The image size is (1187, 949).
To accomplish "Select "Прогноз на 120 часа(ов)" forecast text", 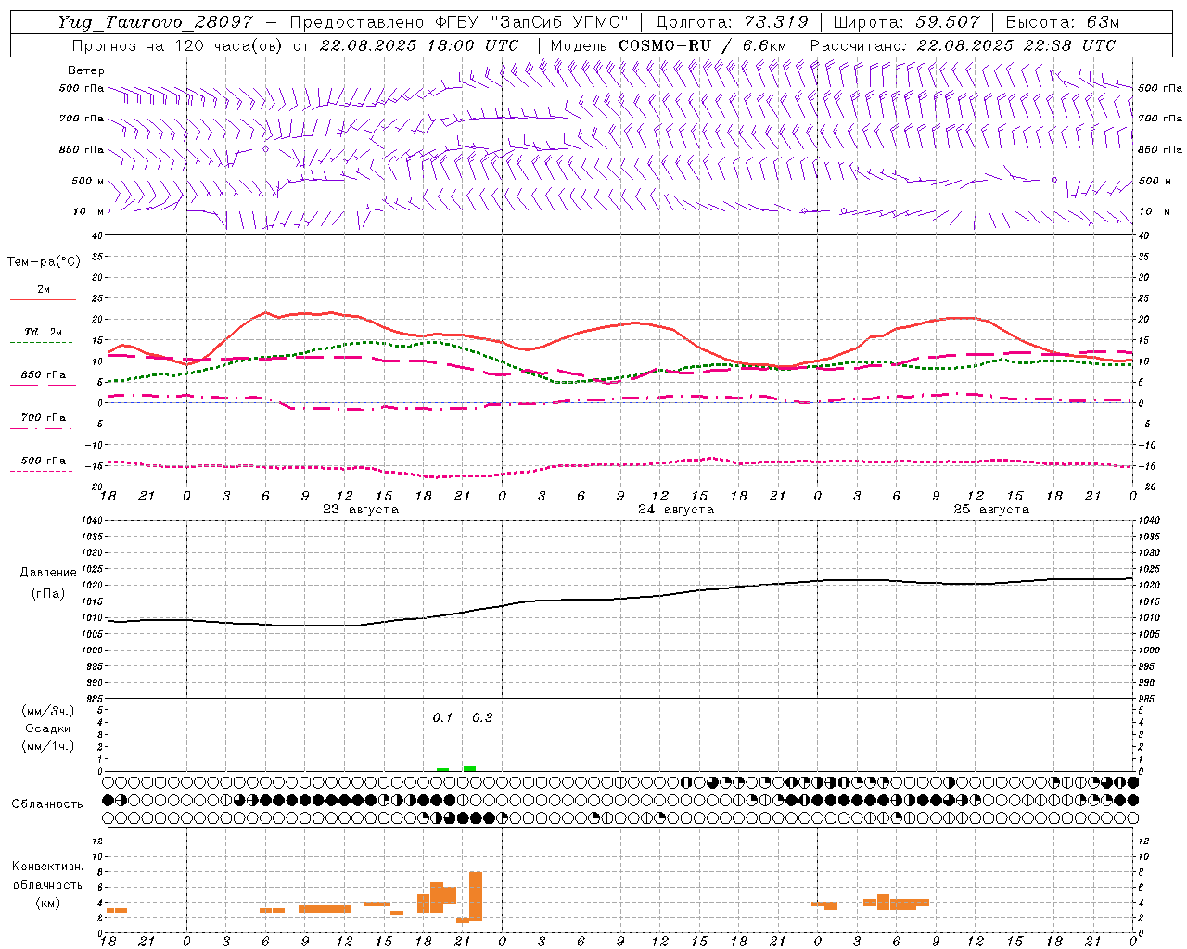I will 176,45.
